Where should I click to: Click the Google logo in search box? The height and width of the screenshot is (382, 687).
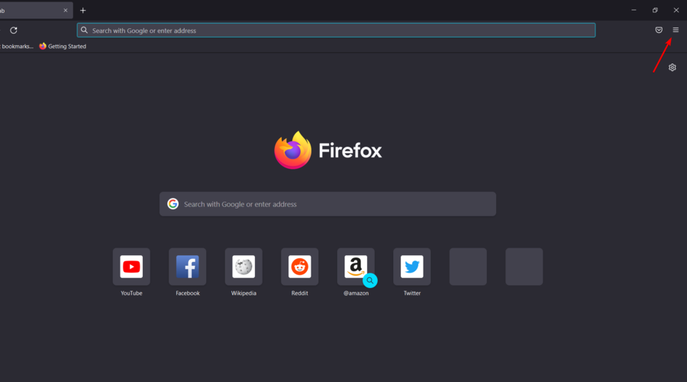173,204
